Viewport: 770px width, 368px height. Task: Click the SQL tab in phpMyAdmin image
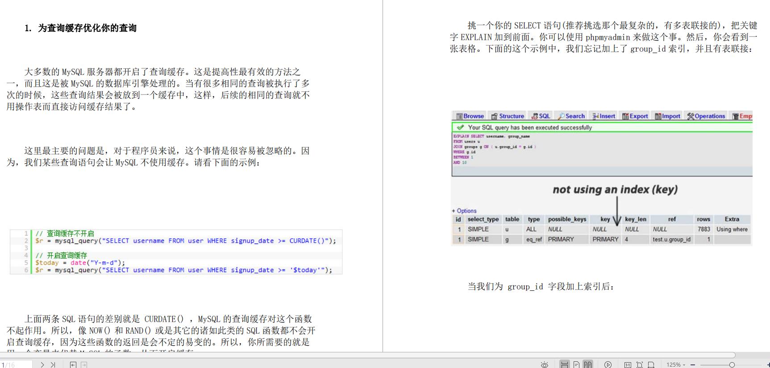click(x=541, y=116)
